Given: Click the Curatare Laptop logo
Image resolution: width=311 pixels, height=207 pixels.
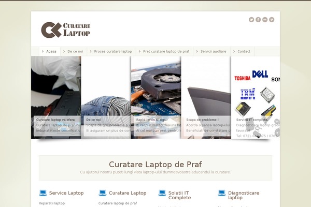Looking at the screenshot, I should tap(66, 29).
